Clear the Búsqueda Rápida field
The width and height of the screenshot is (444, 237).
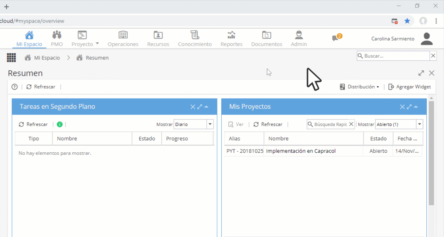351,124
